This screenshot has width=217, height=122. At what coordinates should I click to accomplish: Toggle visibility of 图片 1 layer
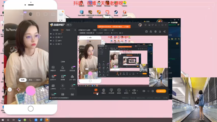pyautogui.click(x=51, y=44)
